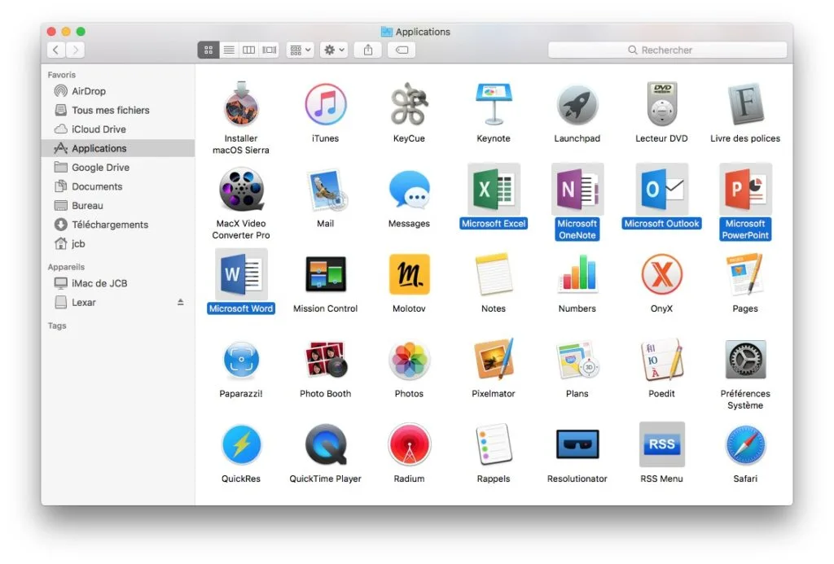Switch to icon view mode
Viewport: 834px width, 564px height.
tap(208, 50)
